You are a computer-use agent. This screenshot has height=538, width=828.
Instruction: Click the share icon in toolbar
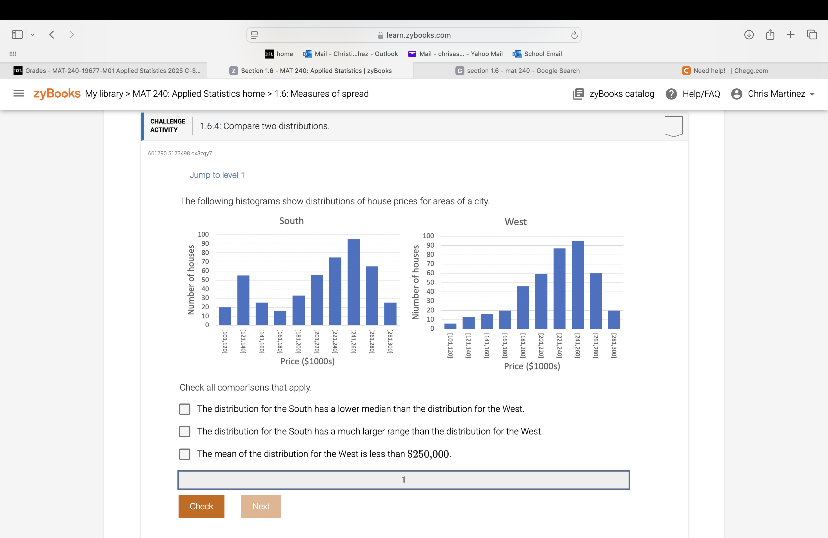click(770, 34)
